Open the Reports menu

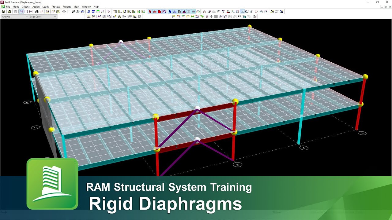(67, 7)
